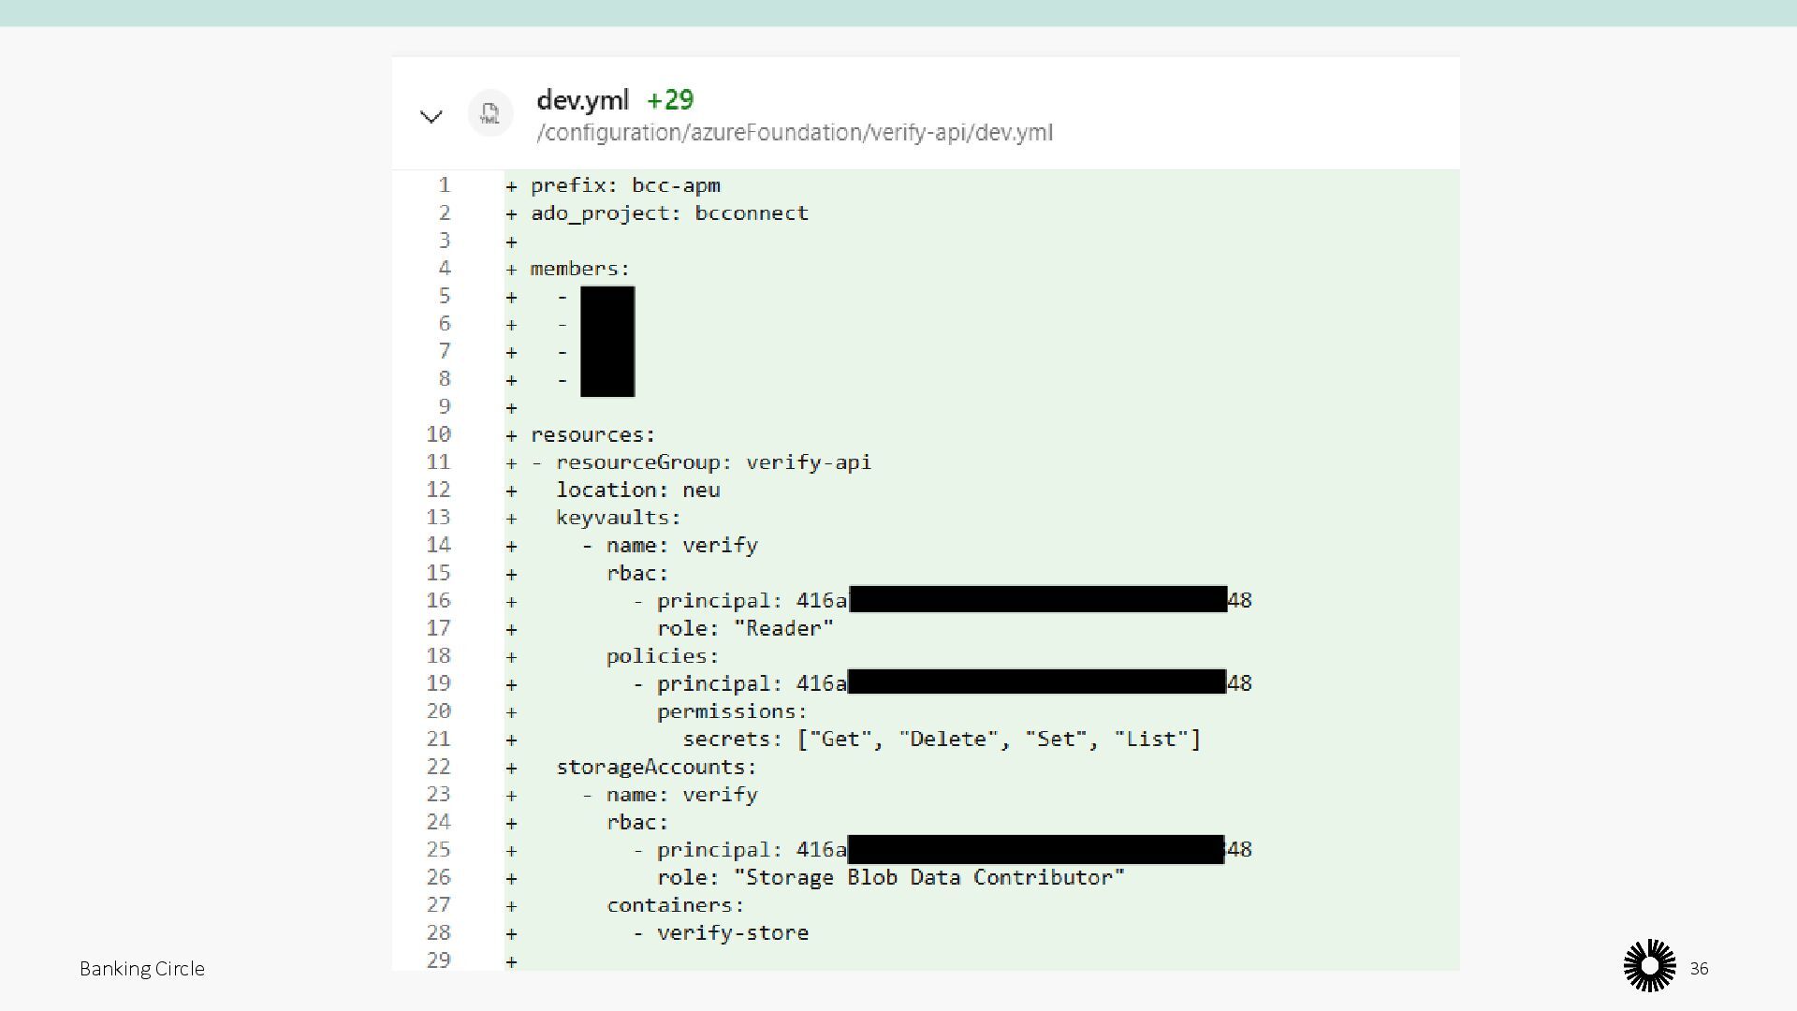Click "Storage Blob Data Contributor" role text
This screenshot has height=1011, width=1797.
(928, 877)
